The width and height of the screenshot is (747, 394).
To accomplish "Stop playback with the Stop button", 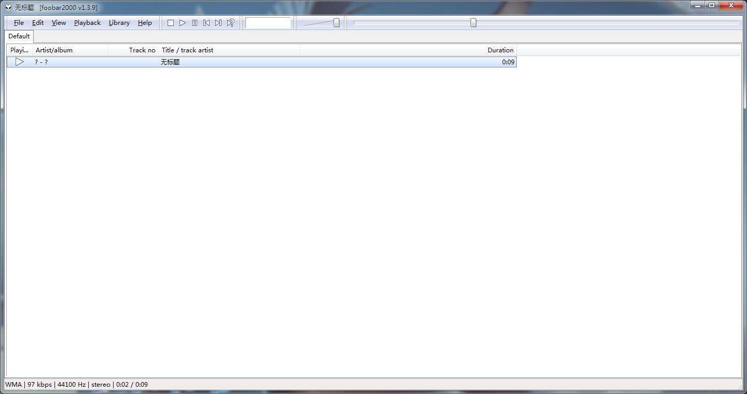I will pos(171,23).
